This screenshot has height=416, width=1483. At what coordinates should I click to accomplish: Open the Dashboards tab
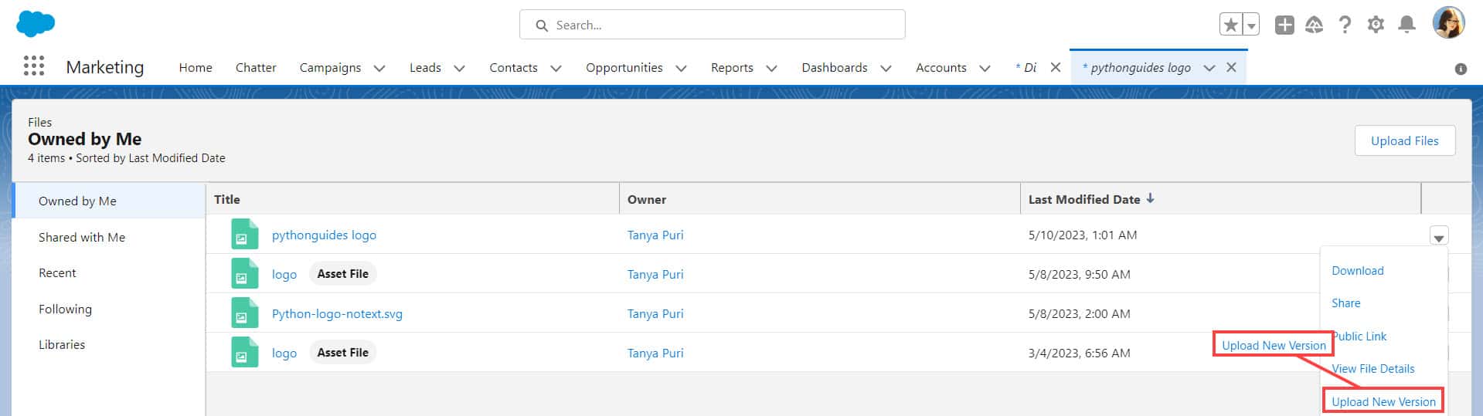tap(835, 67)
